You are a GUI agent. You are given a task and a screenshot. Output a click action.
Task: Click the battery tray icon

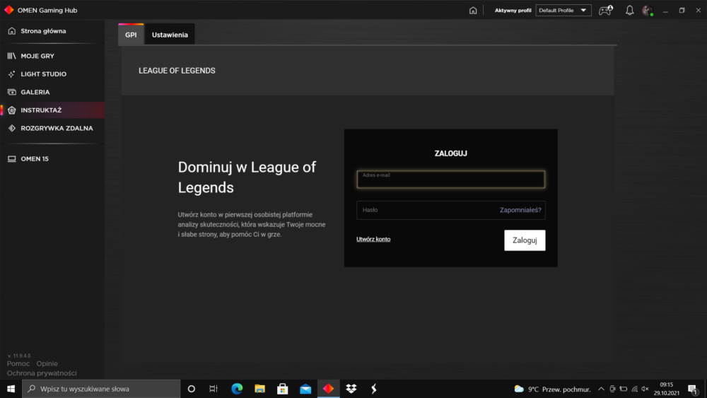[x=624, y=389]
